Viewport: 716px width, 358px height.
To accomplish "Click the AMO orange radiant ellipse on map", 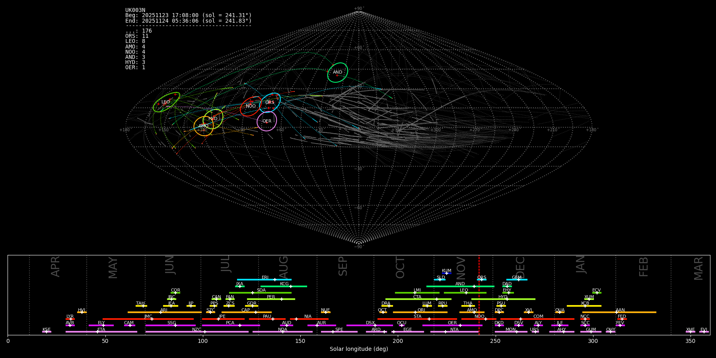I will coord(204,126).
